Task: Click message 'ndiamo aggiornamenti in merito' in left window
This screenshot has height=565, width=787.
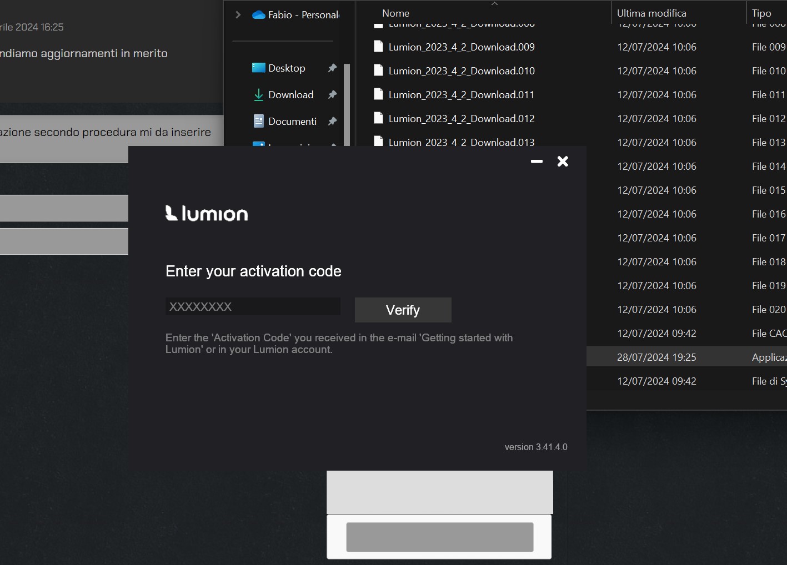Action: (84, 53)
